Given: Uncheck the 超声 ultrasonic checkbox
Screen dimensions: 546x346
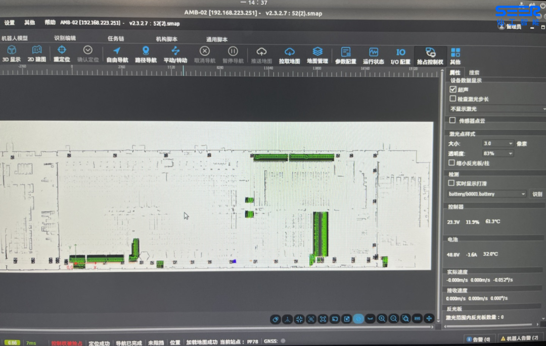Looking at the screenshot, I should pyautogui.click(x=453, y=89).
